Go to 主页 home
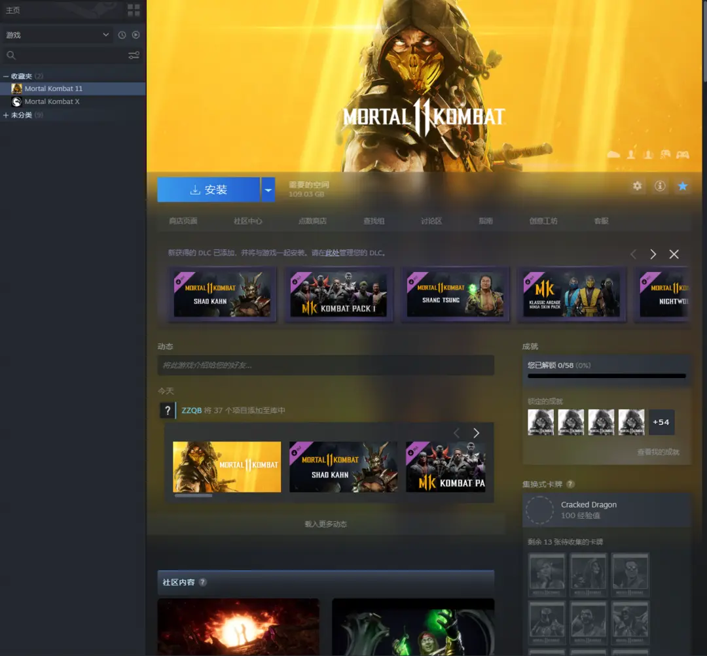This screenshot has width=707, height=656. point(12,10)
